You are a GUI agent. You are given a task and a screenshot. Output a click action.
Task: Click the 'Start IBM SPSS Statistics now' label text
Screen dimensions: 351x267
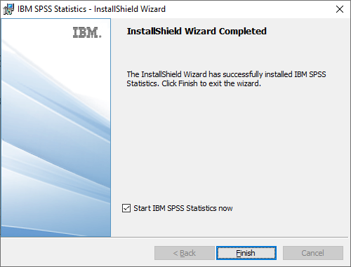click(183, 208)
